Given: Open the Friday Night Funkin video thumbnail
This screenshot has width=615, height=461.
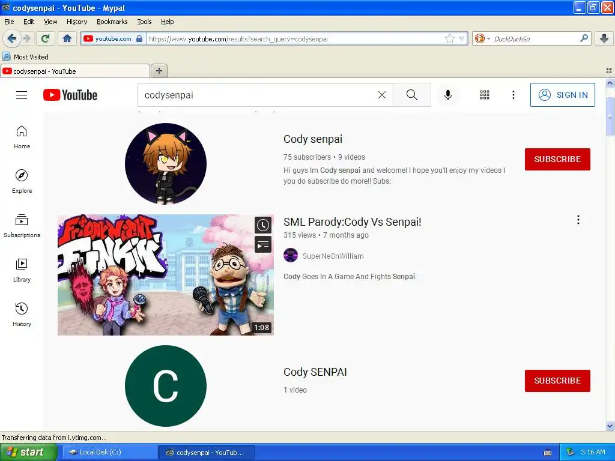Looking at the screenshot, I should 166,275.
